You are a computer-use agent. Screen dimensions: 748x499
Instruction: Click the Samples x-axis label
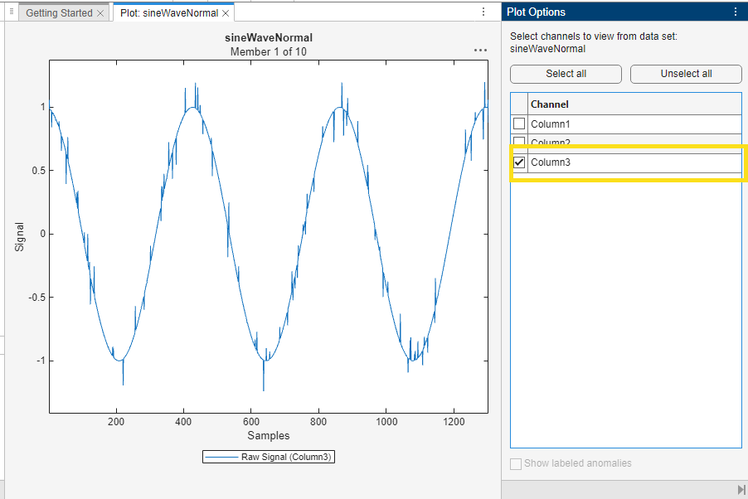(269, 435)
